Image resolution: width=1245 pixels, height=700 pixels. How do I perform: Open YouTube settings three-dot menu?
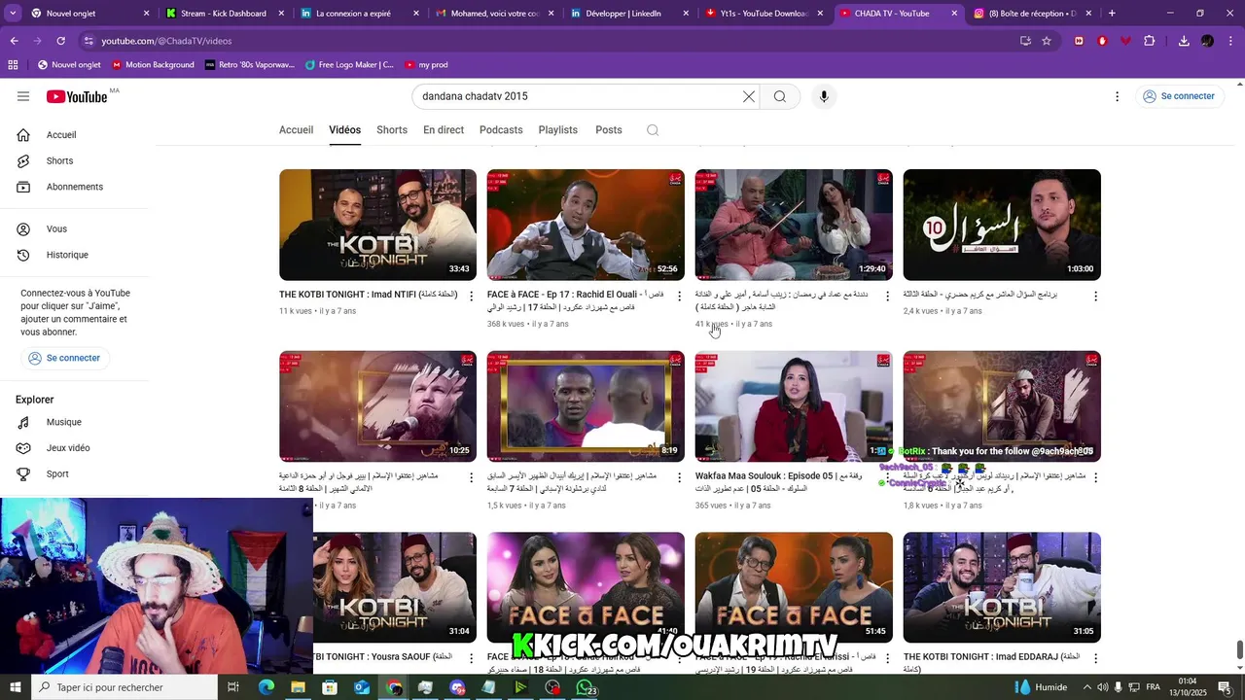tap(1117, 96)
